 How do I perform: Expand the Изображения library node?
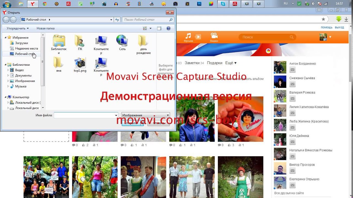(8, 81)
